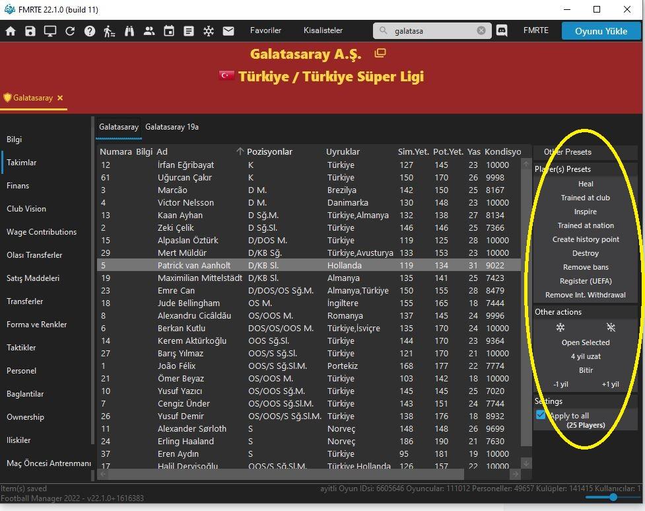The width and height of the screenshot is (645, 511).
Task: Click the freeze snowflake icon
Action: pyautogui.click(x=560, y=328)
